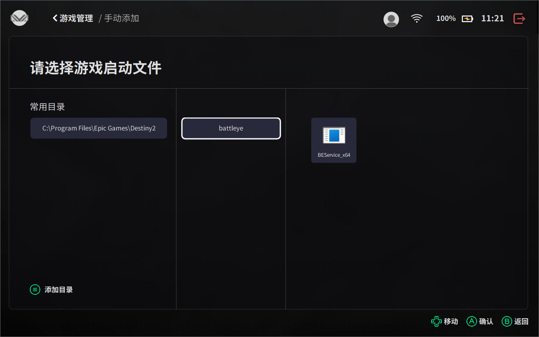This screenshot has width=539, height=337.
Task: Open the user profile avatar
Action: click(x=391, y=19)
